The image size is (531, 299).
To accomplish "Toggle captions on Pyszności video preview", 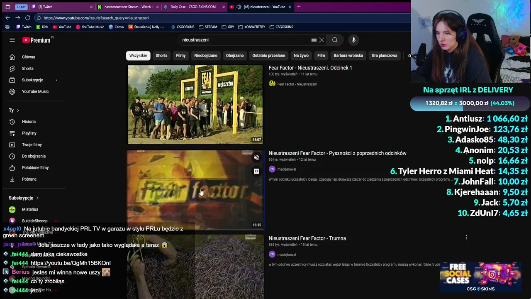I will click(256, 171).
